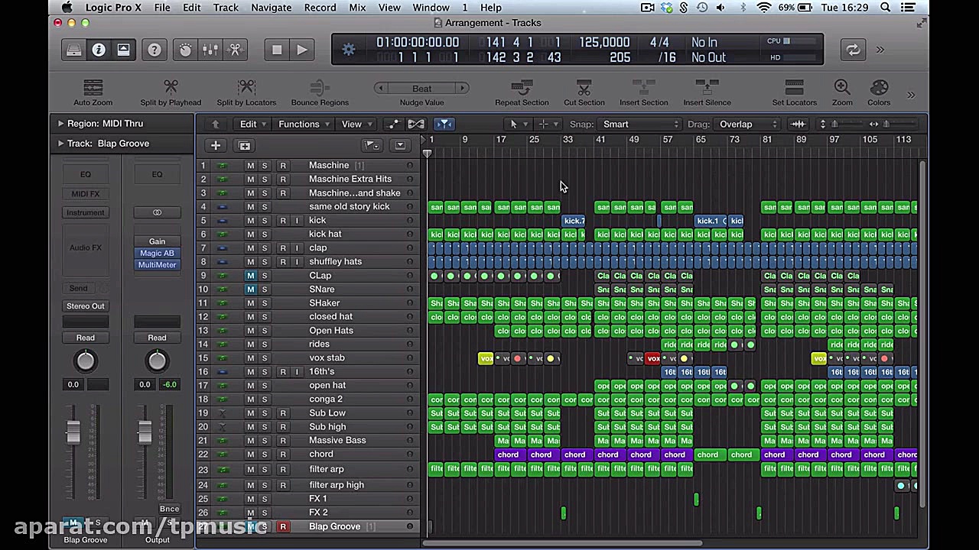Viewport: 979px width, 550px height.
Task: Click the Play transport button
Action: coord(302,50)
